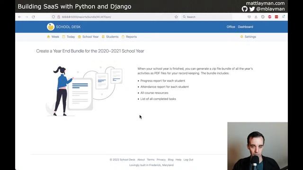Open the Twitter bird icon
303x170 pixels.
(x=252, y=9)
